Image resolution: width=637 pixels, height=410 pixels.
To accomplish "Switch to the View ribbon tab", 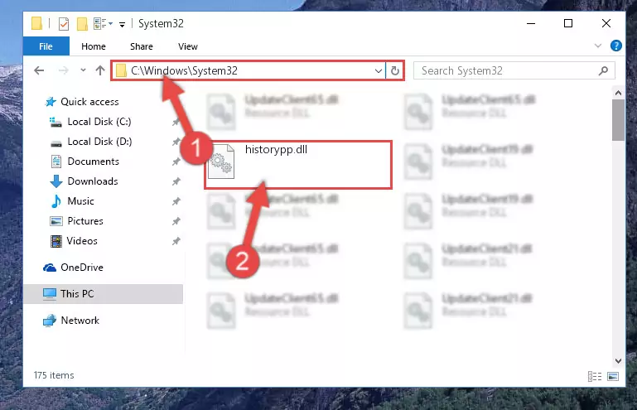I will 188,46.
